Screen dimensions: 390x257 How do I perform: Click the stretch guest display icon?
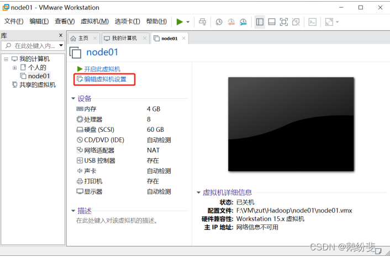329,22
